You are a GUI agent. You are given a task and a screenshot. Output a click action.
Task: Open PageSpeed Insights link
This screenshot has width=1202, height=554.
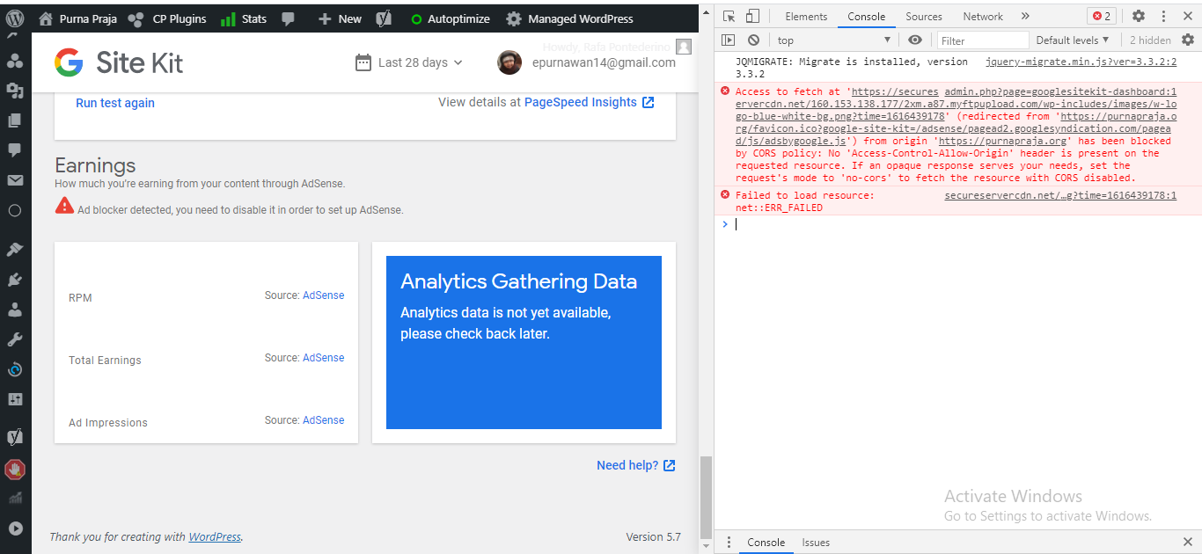589,102
